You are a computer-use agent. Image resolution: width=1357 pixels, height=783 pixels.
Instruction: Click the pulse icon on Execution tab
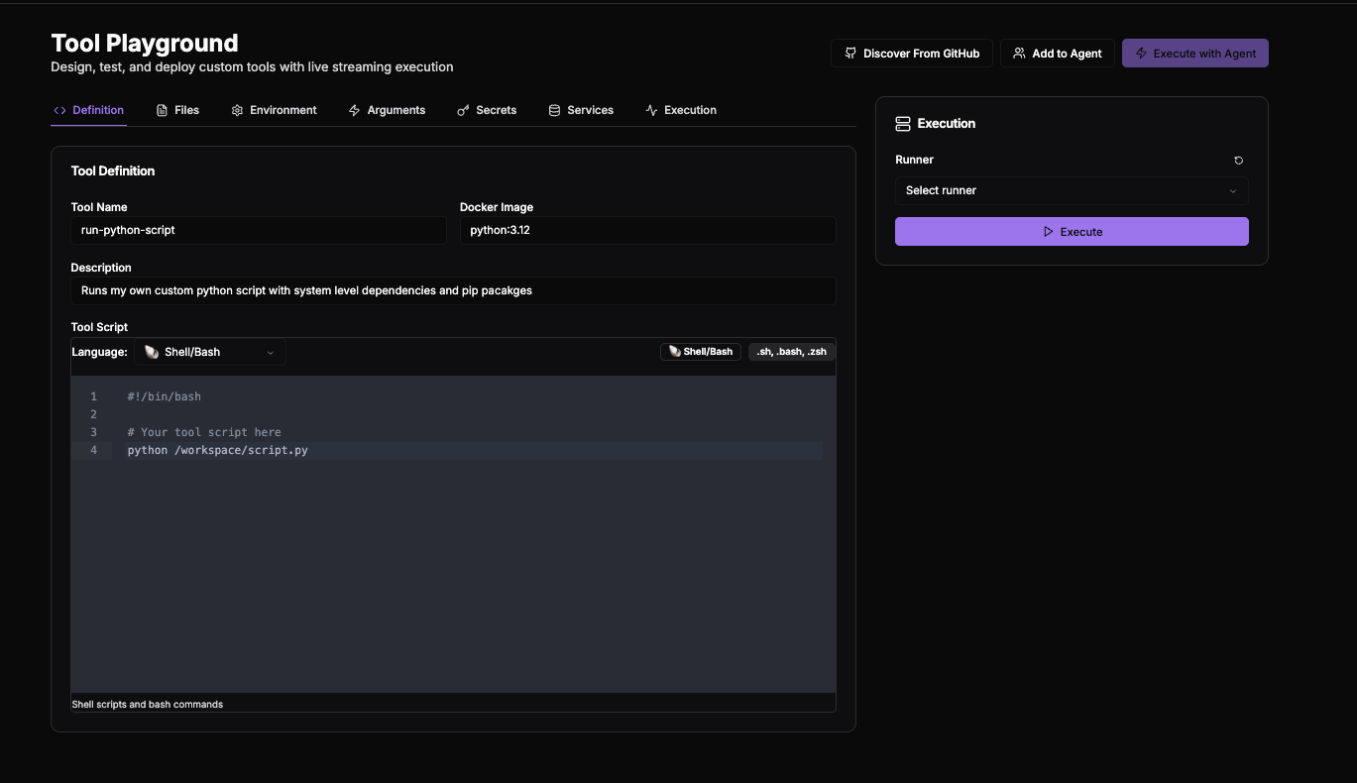tap(651, 110)
